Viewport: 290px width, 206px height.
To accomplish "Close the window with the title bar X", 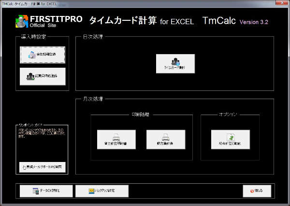I will [x=282, y=2].
